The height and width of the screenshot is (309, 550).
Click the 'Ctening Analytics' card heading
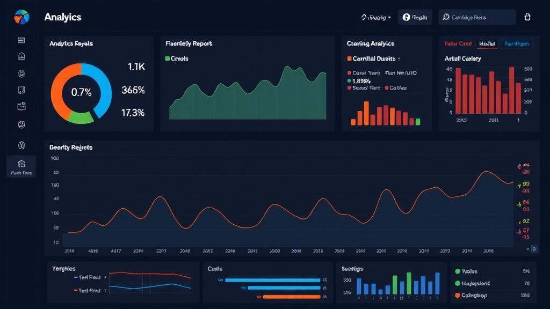[x=371, y=43]
